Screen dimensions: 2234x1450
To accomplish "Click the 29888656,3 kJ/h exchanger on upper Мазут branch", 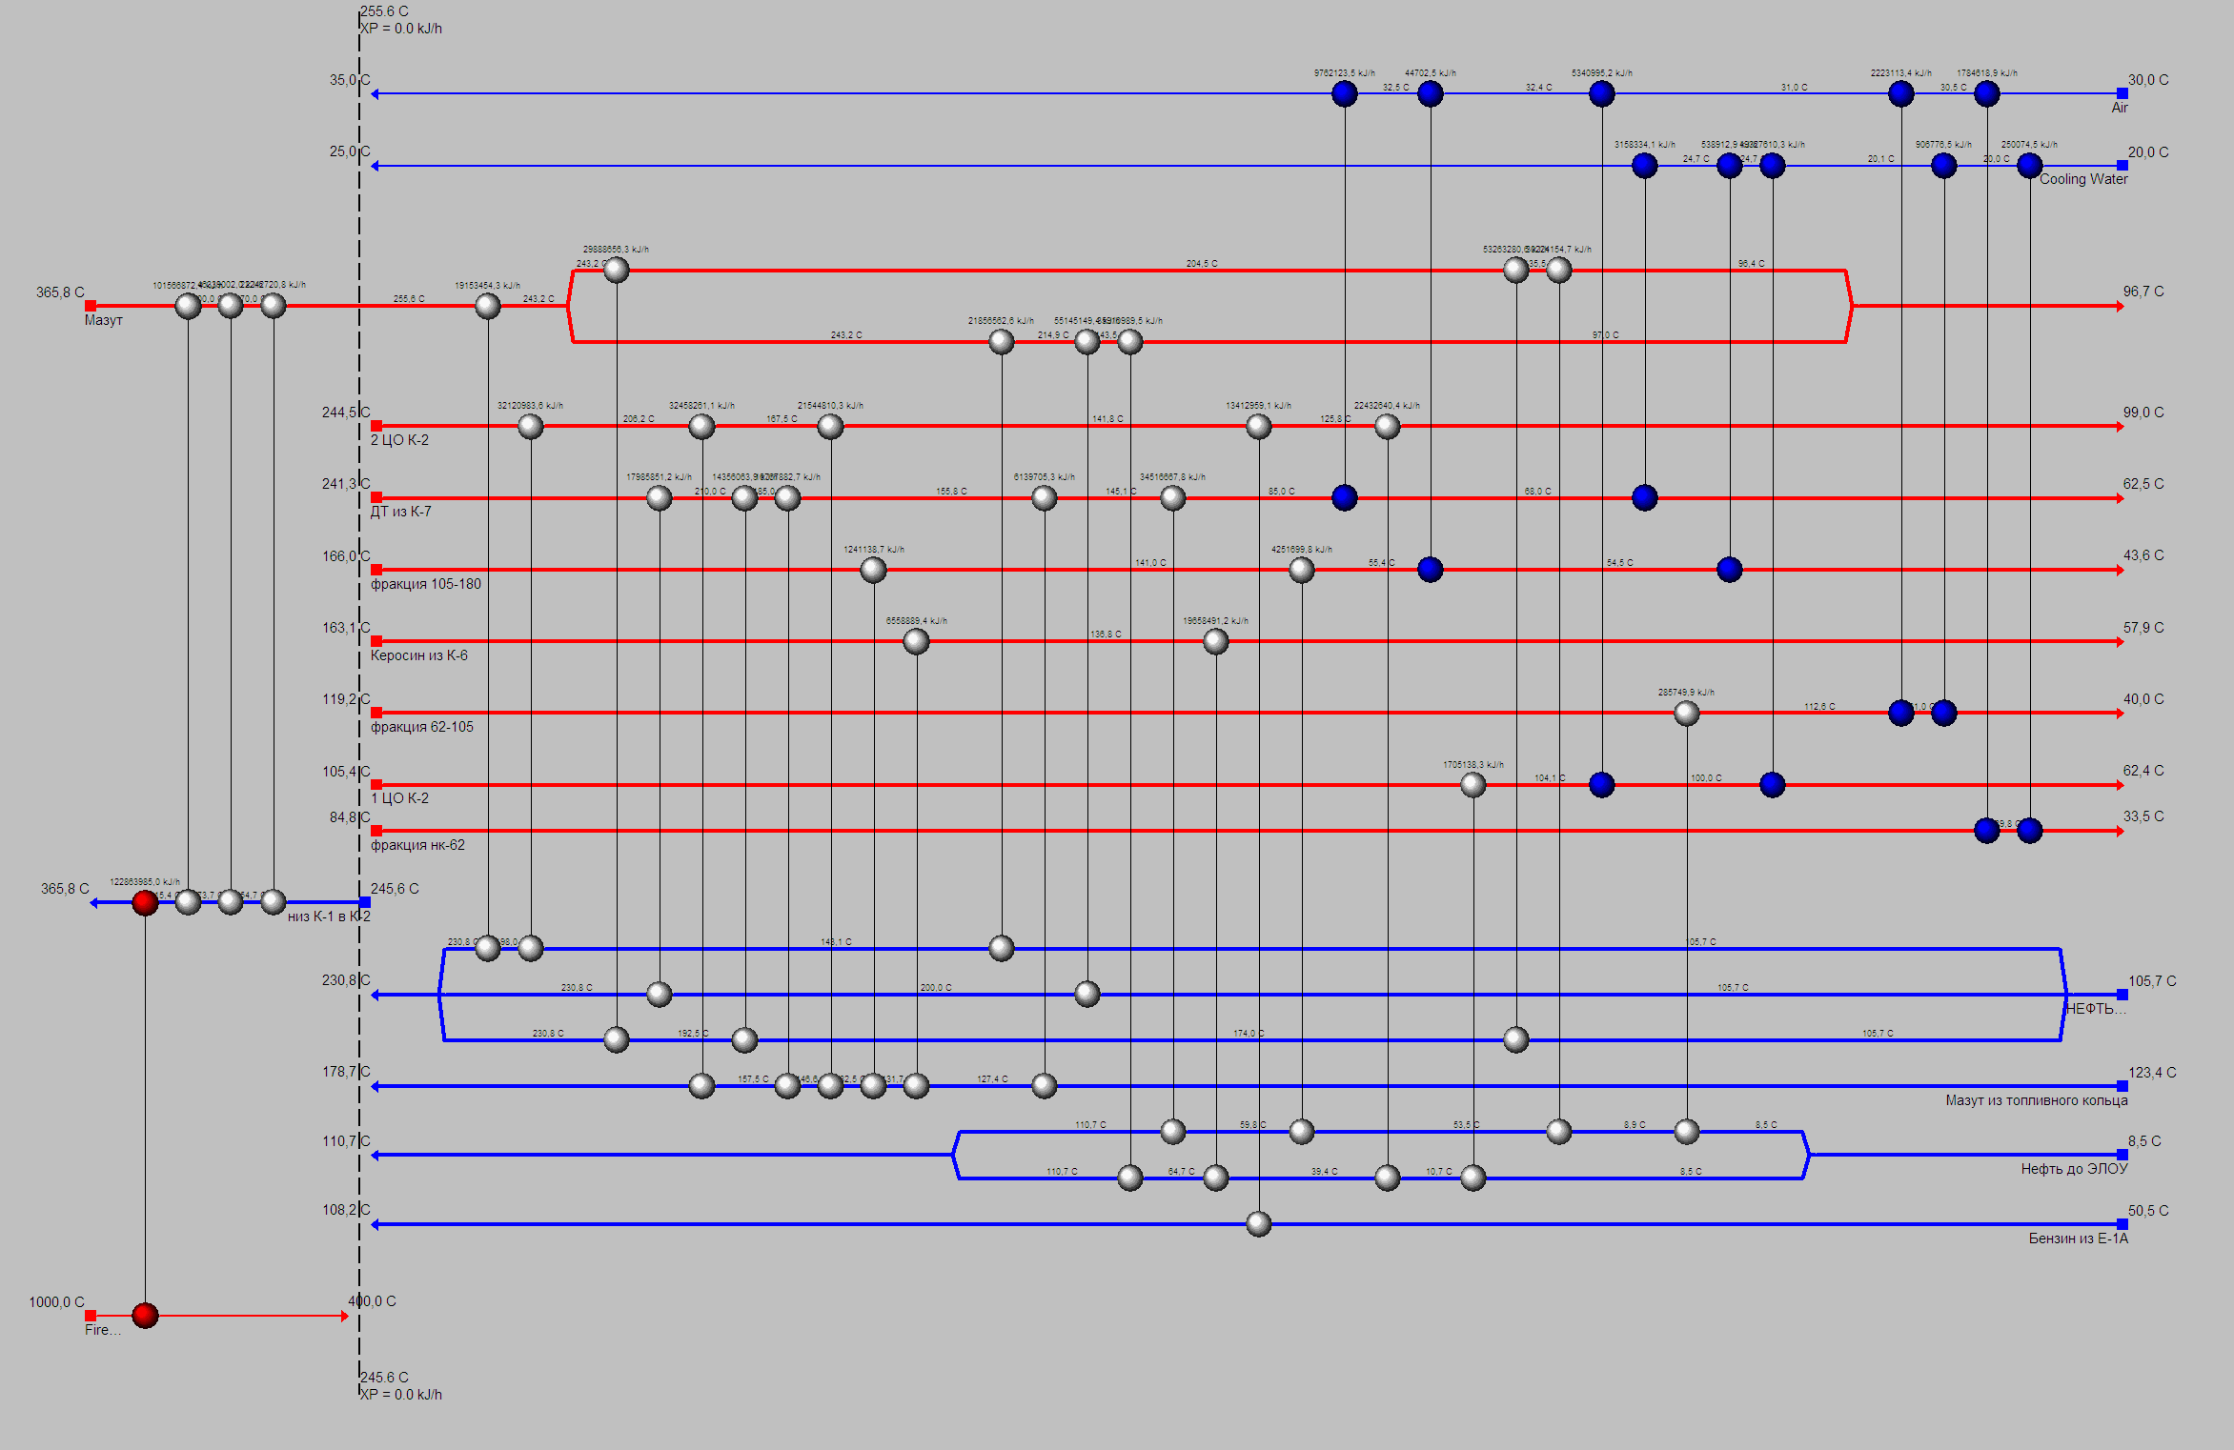I will click(617, 271).
